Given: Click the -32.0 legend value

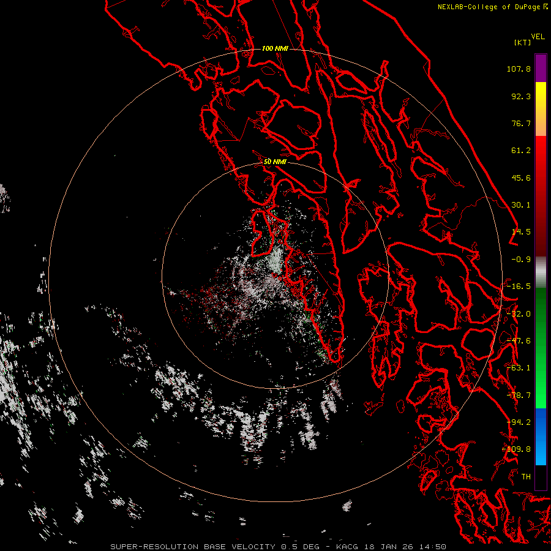Looking at the screenshot, I should click(519, 314).
